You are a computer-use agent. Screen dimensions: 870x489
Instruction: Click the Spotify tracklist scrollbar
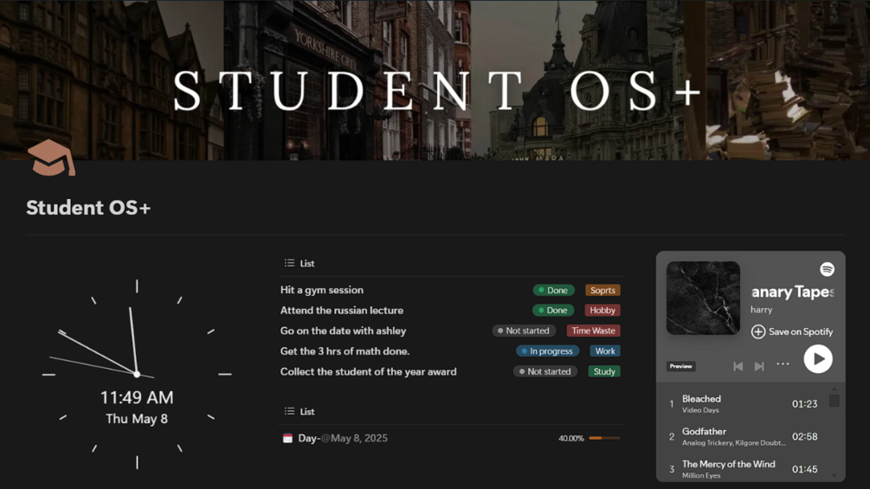834,401
